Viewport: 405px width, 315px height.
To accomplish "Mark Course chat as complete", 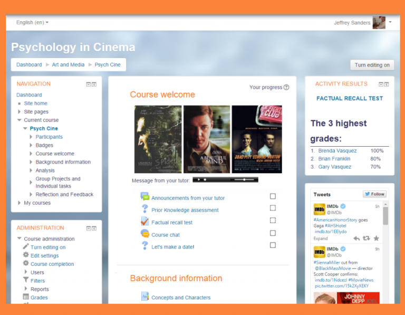I will tap(273, 233).
